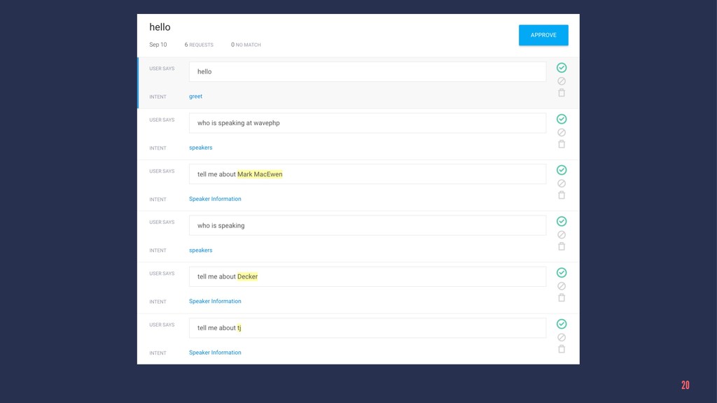This screenshot has width=717, height=403.
Task: Open 'speakers' intent under 'who is speaking'
Action: pos(201,250)
